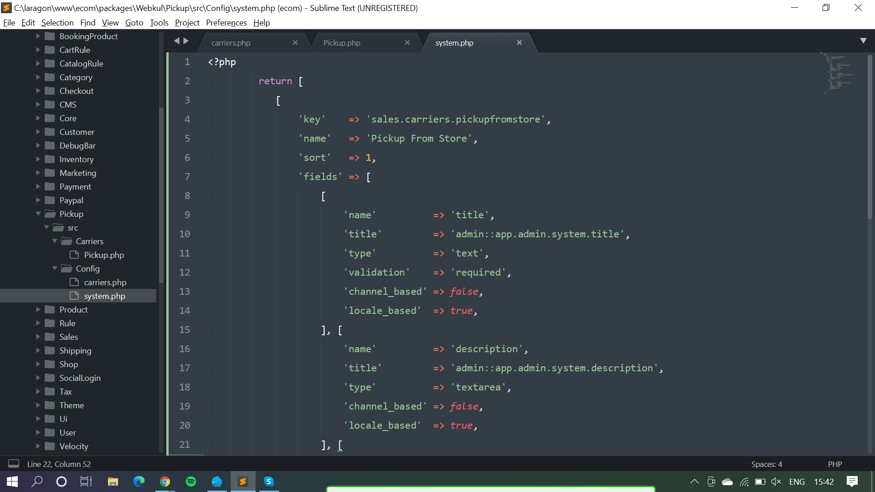Image resolution: width=875 pixels, height=492 pixels.
Task: Close the carriers.php tab
Action: pyautogui.click(x=295, y=42)
